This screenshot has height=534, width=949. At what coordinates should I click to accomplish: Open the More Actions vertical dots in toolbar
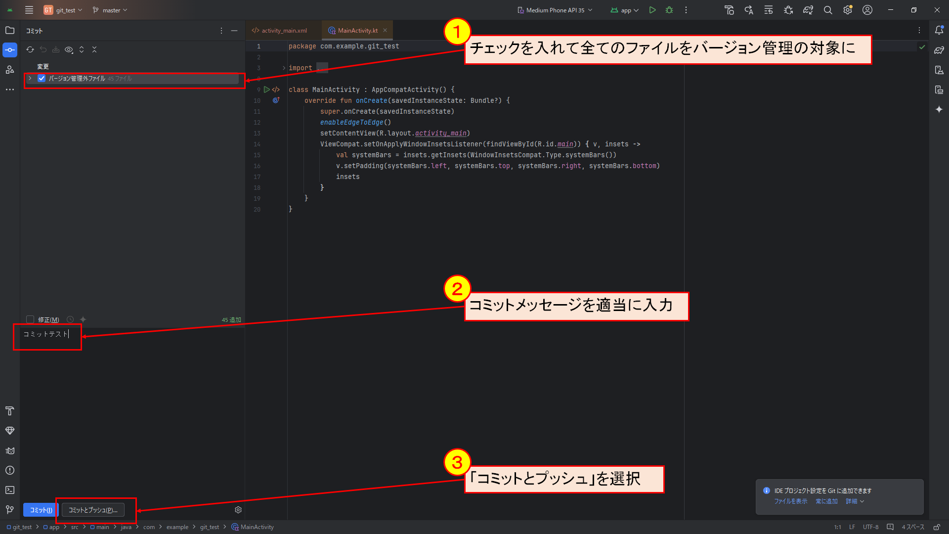[x=686, y=10]
